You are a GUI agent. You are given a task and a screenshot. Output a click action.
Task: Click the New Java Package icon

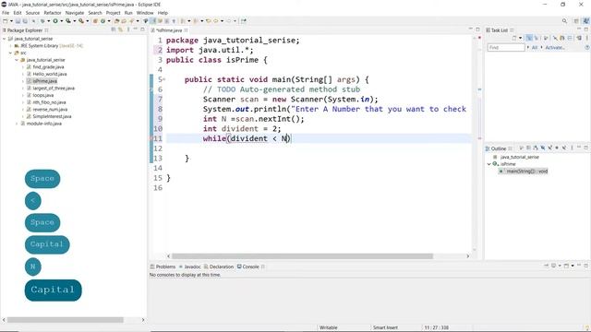click(95, 21)
